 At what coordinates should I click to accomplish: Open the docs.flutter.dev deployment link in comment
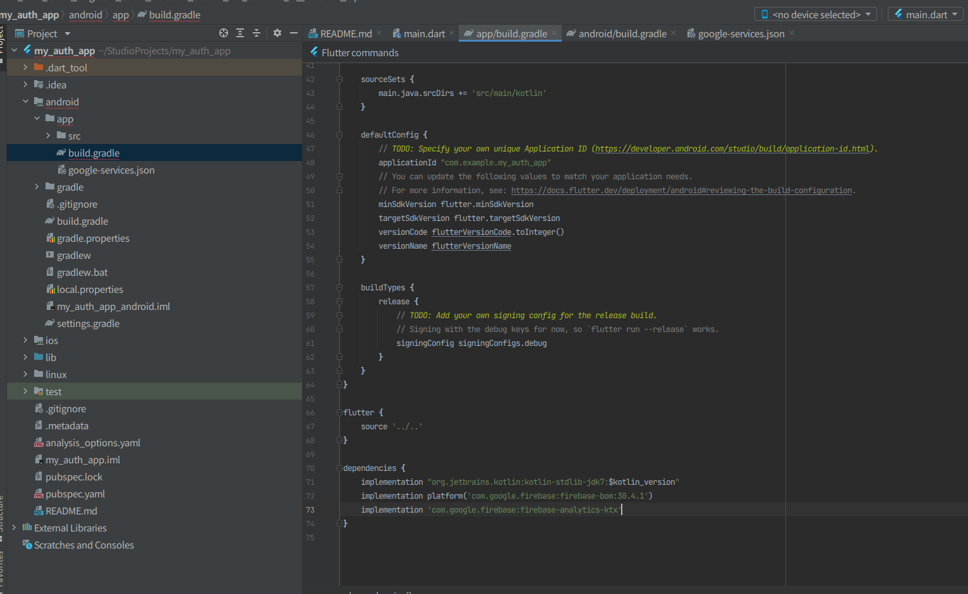click(681, 191)
